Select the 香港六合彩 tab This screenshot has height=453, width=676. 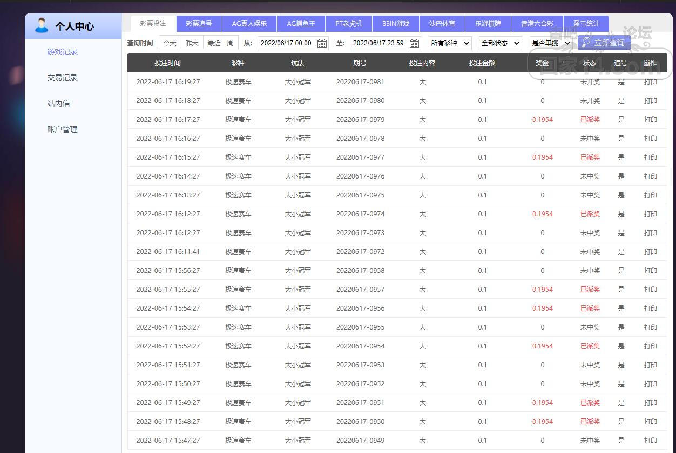537,24
